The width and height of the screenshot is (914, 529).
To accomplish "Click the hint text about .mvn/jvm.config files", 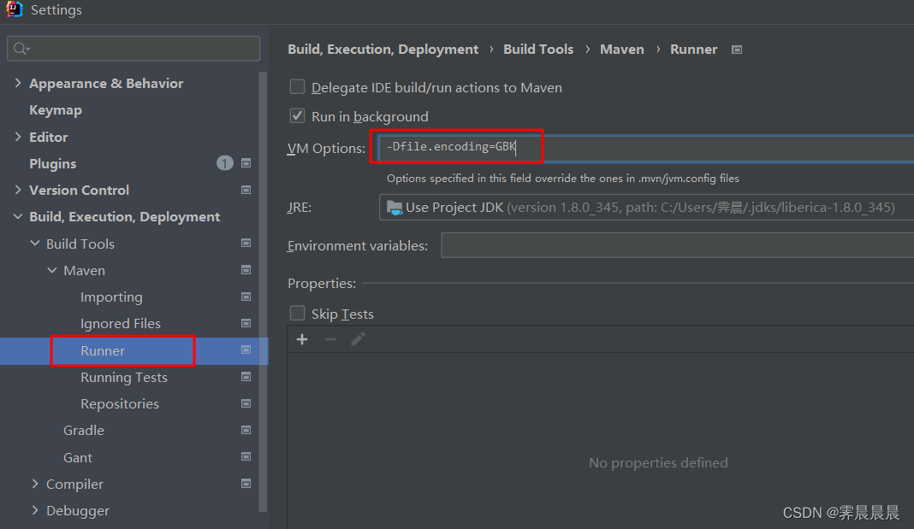I will coord(563,178).
